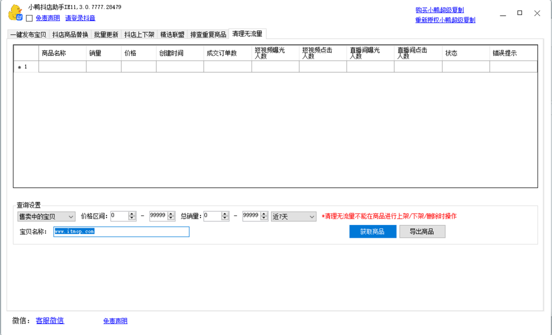Click the minimum total sales spinner arrows
This screenshot has height=335, width=552.
coord(225,217)
